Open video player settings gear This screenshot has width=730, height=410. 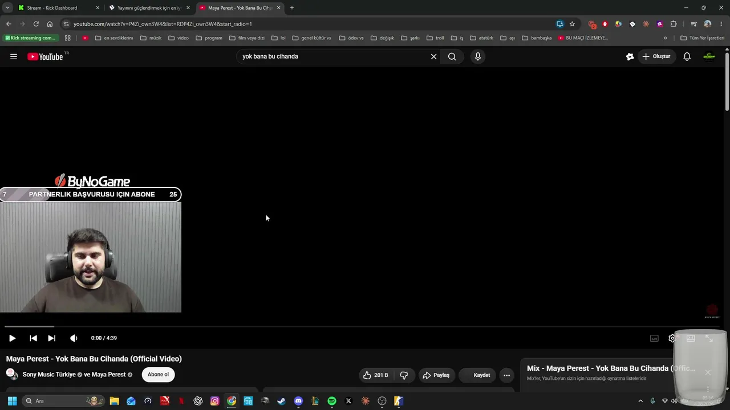point(672,338)
